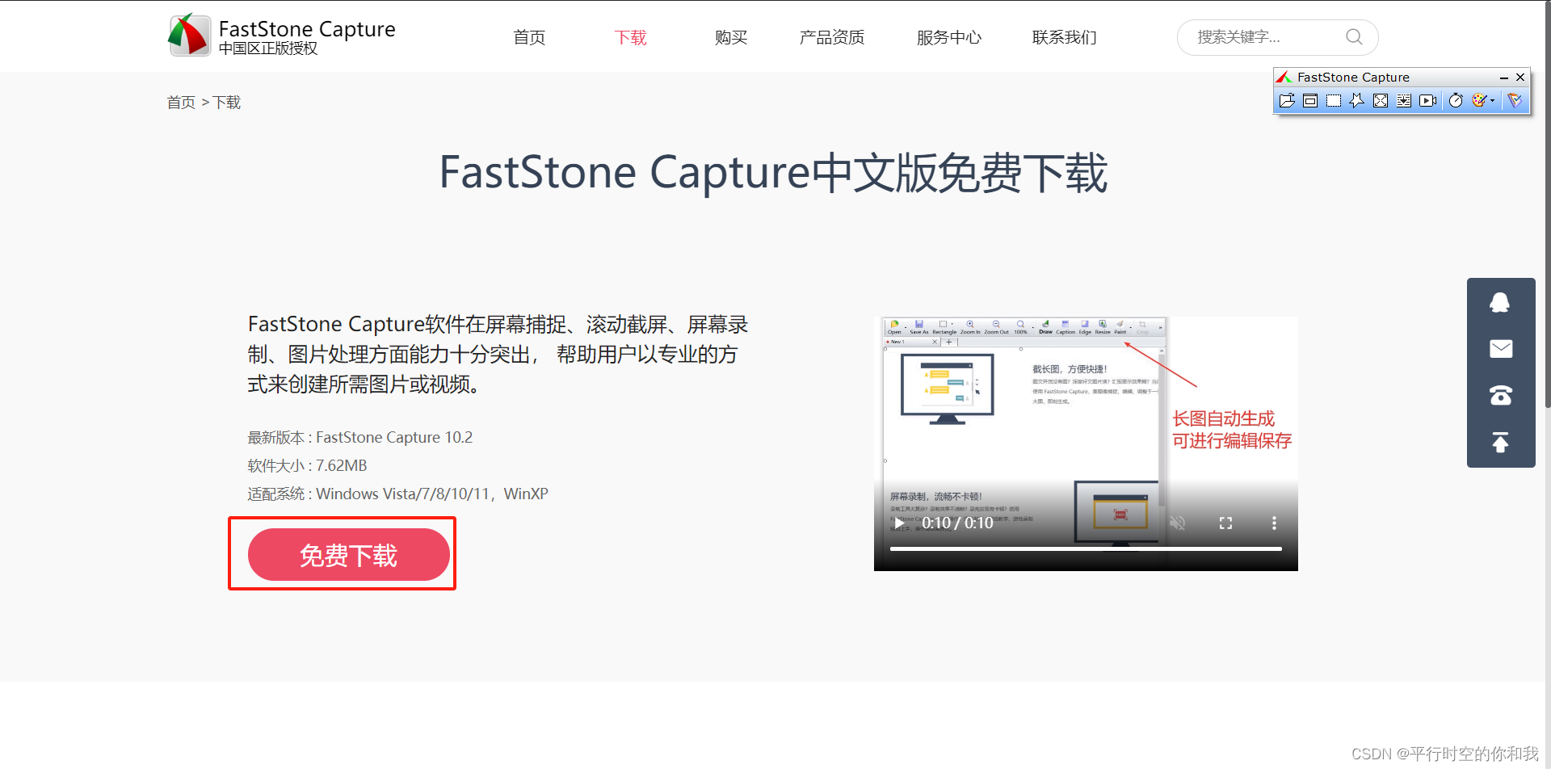The height and width of the screenshot is (769, 1551).
Task: Select the Capture Active Window tool
Action: (1310, 100)
